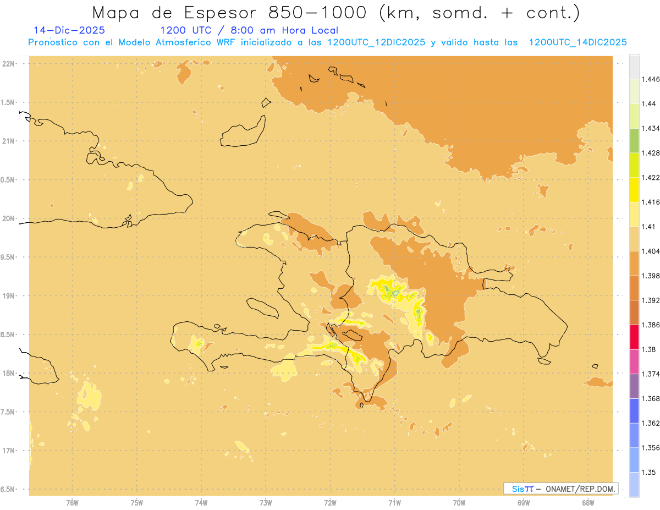Click the legend value '1.392'
The width and height of the screenshot is (660, 510).
tap(650, 300)
